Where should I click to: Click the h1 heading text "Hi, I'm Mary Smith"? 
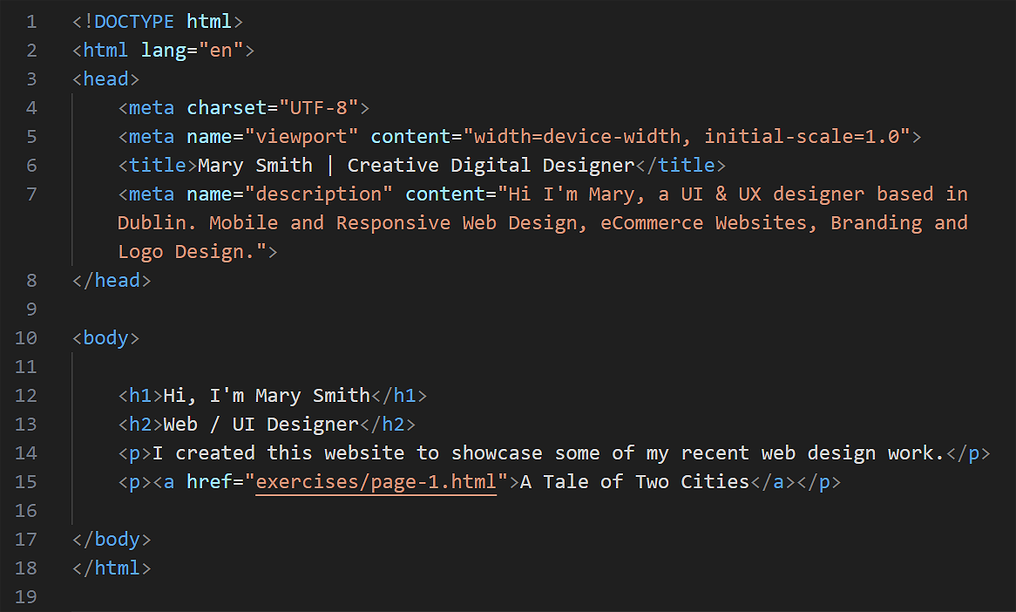click(267, 395)
